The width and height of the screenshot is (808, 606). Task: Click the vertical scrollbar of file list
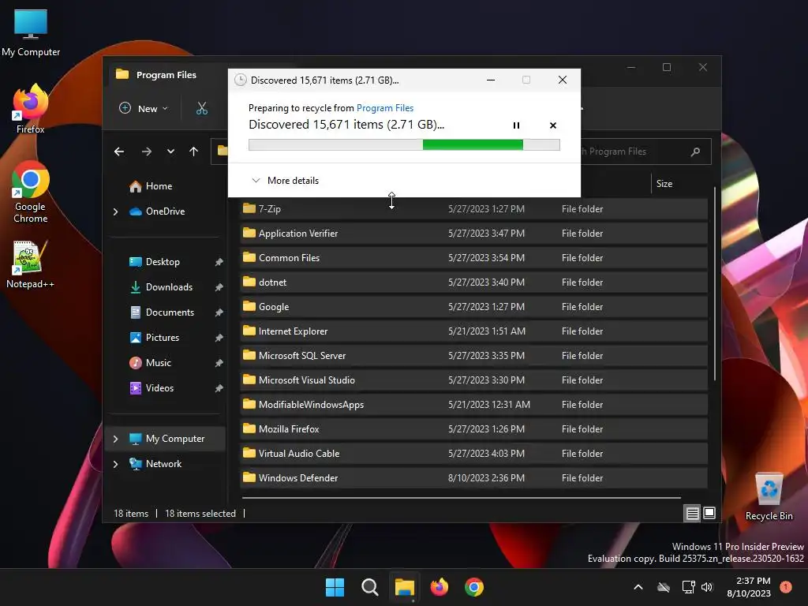pos(715,283)
